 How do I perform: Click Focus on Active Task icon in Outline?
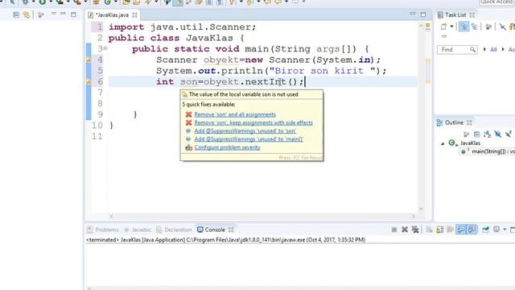[466, 135]
